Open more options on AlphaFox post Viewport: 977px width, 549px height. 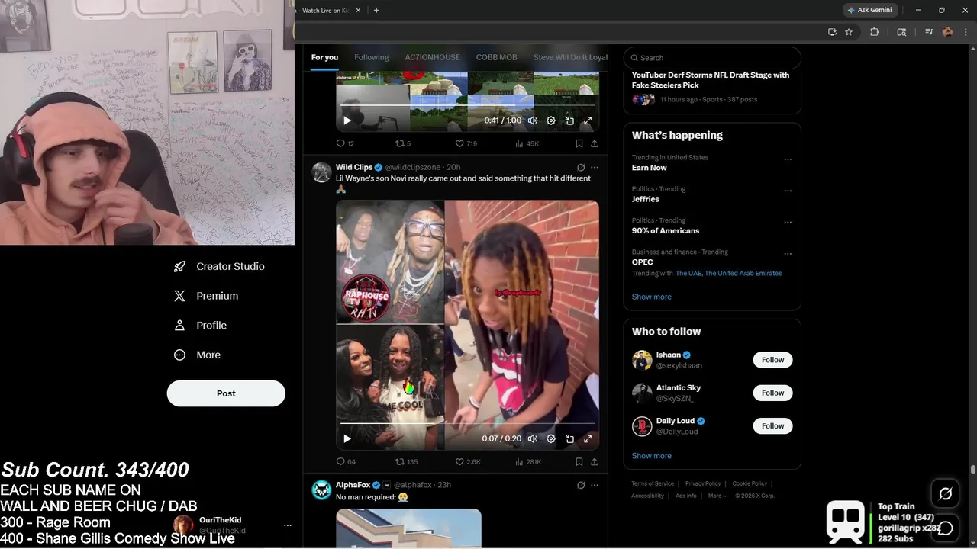pos(595,485)
